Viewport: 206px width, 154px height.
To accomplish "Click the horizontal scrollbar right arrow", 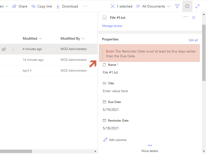I will (95, 151).
